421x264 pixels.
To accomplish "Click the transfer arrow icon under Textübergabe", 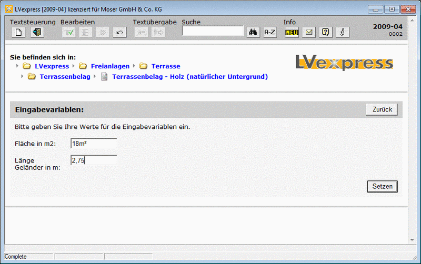I will tap(158, 33).
